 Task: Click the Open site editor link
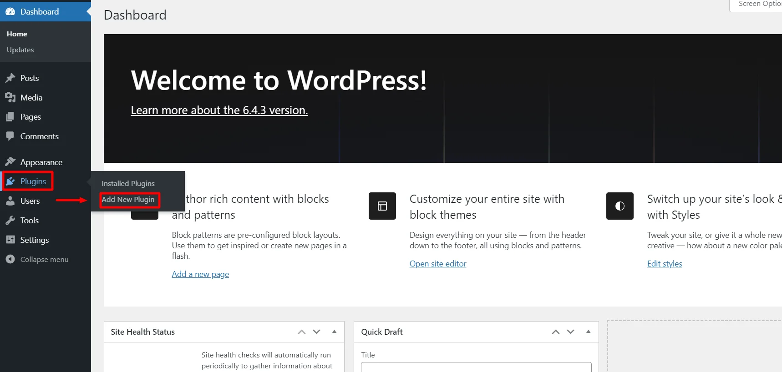tap(438, 264)
